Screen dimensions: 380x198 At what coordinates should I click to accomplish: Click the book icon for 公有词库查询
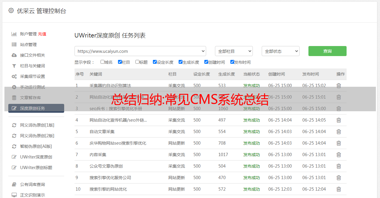14,184
